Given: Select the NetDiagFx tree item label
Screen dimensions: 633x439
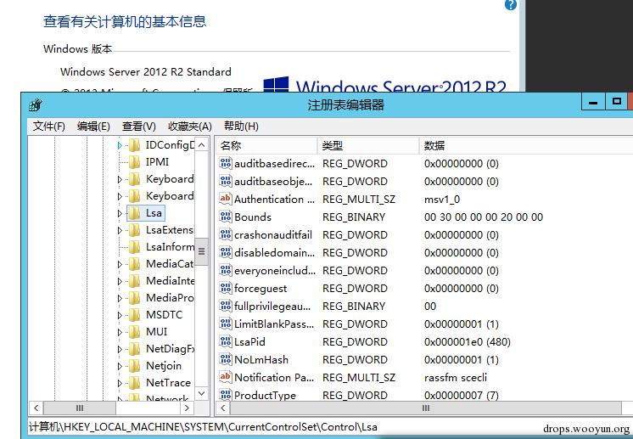Looking at the screenshot, I should click(170, 348).
